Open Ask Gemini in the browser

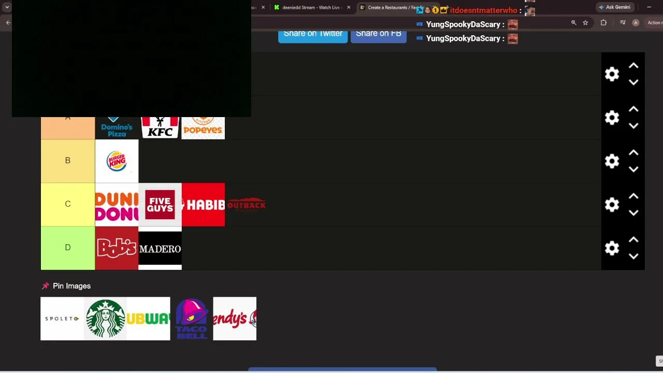614,7
